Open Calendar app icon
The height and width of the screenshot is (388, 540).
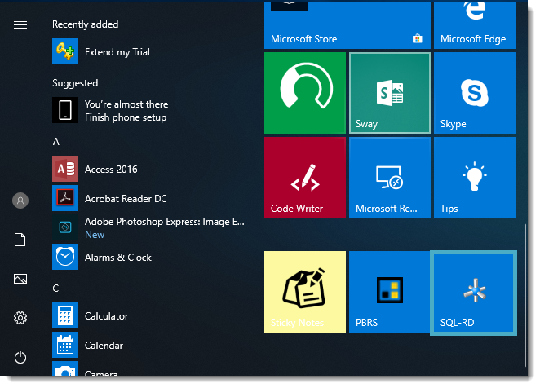(65, 345)
